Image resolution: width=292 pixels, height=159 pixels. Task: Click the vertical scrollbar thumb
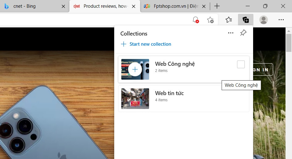point(289,43)
